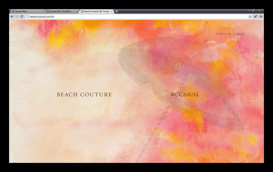Switch to the Ismael Neto Facebook tab

coord(28,11)
